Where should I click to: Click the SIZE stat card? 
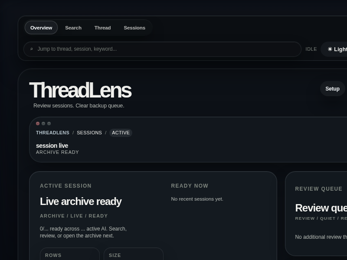134,254
